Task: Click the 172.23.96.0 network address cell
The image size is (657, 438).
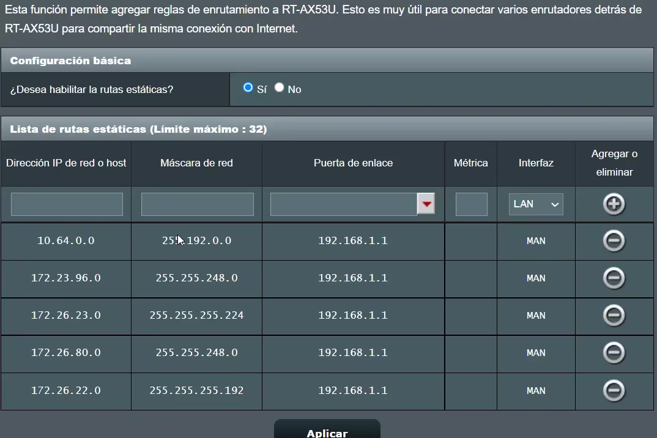Action: pyautogui.click(x=66, y=278)
